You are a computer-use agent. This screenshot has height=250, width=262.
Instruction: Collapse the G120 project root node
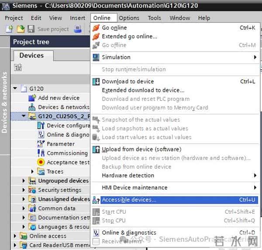pos(15,88)
